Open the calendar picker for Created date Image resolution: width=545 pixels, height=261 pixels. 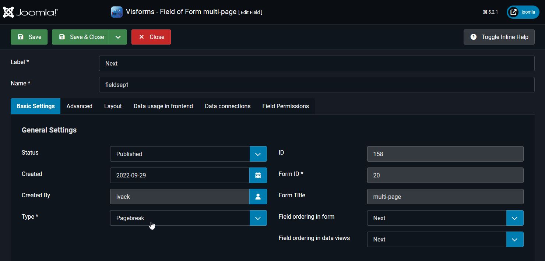coord(258,175)
